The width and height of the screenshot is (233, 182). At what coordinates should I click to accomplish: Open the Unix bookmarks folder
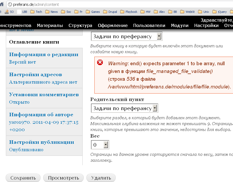point(204,11)
